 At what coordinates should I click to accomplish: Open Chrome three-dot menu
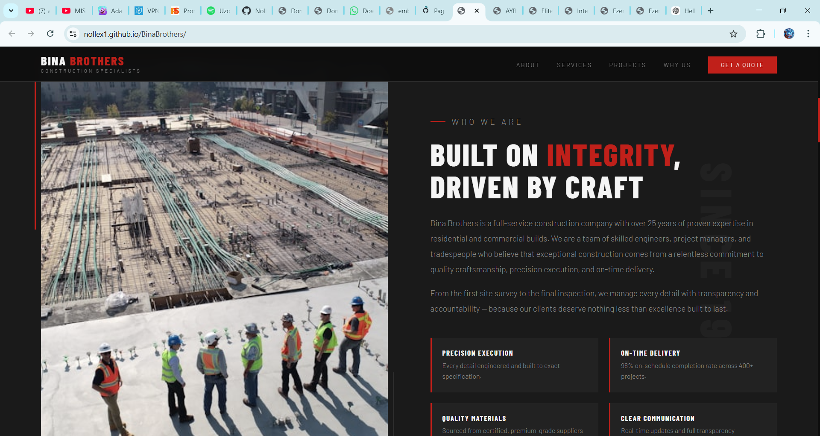(808, 34)
